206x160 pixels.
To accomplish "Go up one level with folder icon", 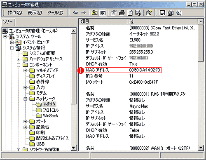I will (x=94, y=13).
